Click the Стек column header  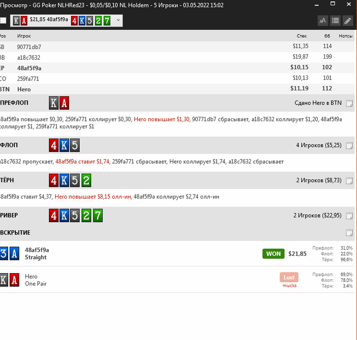click(302, 36)
